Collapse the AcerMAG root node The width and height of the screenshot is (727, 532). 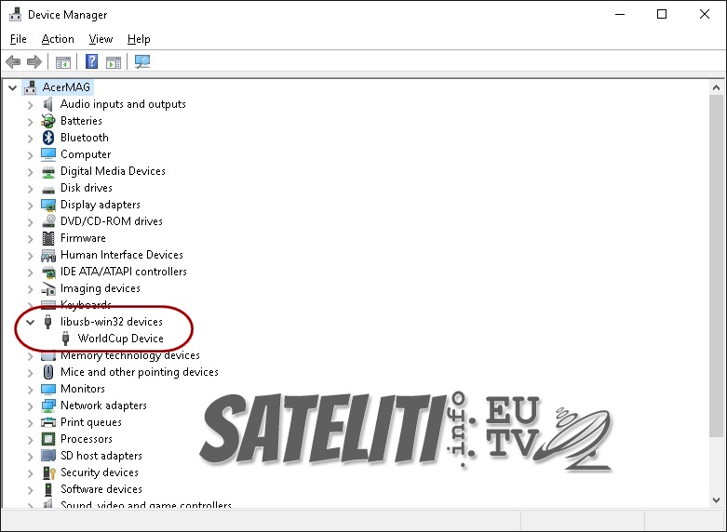tap(12, 87)
